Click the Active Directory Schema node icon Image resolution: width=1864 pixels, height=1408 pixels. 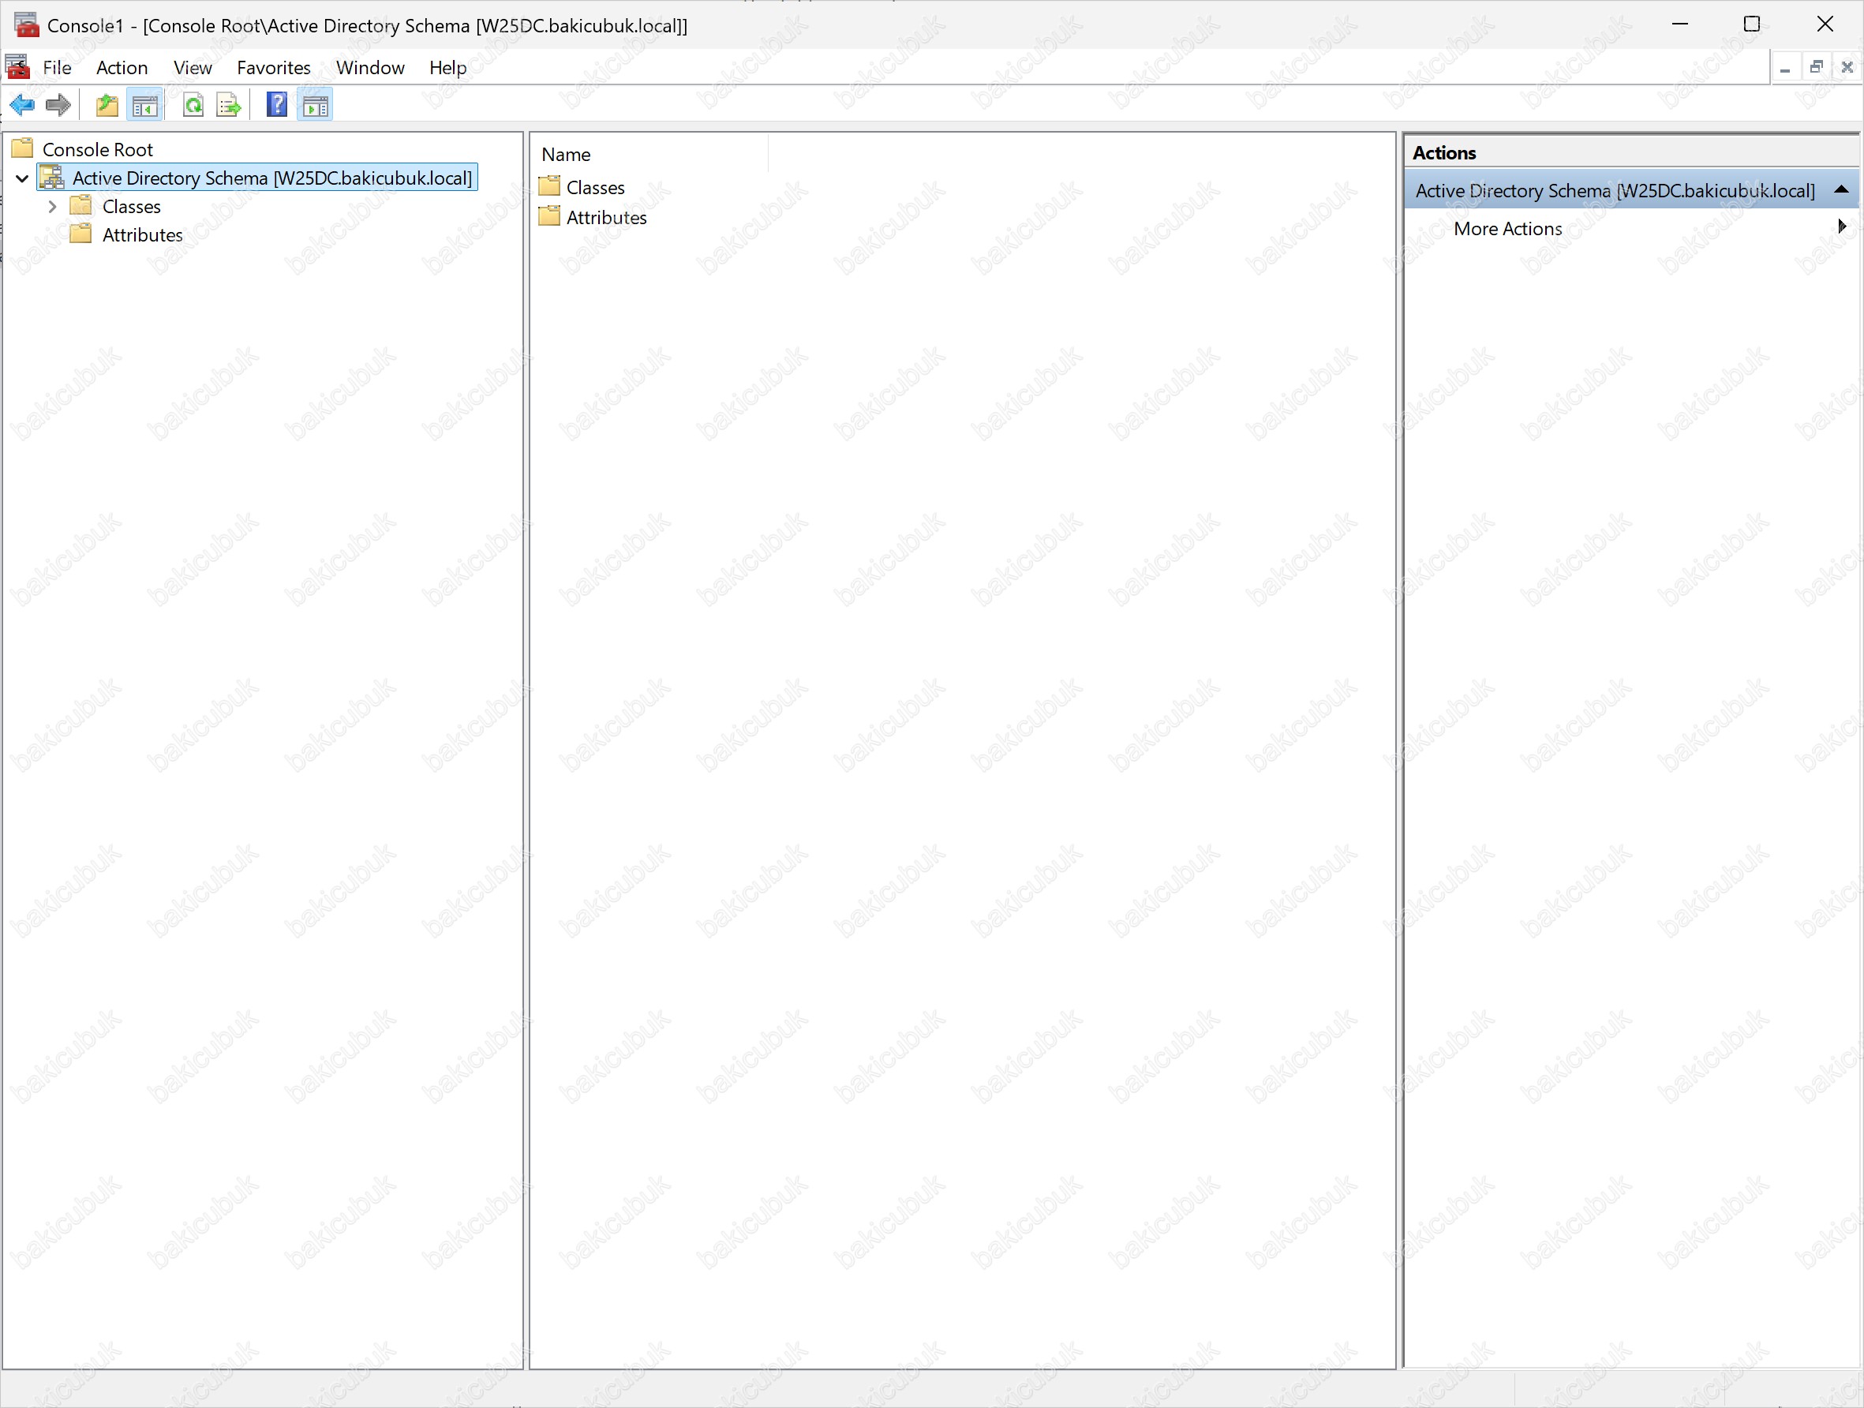(52, 177)
